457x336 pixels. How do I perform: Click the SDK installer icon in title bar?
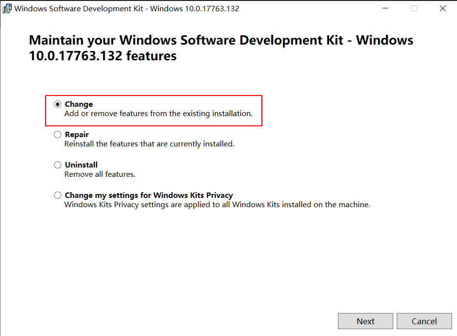pyautogui.click(x=7, y=8)
